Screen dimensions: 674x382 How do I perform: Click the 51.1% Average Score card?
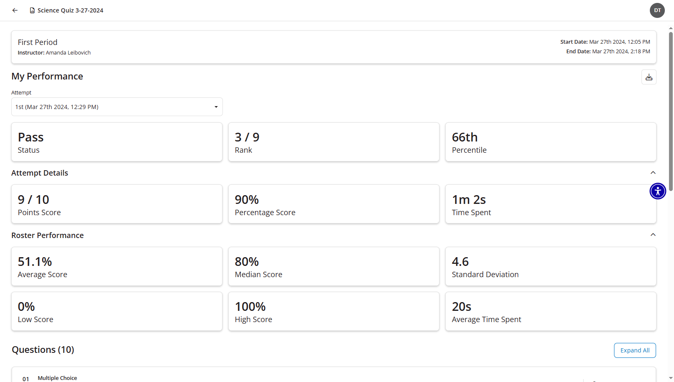coord(117,266)
